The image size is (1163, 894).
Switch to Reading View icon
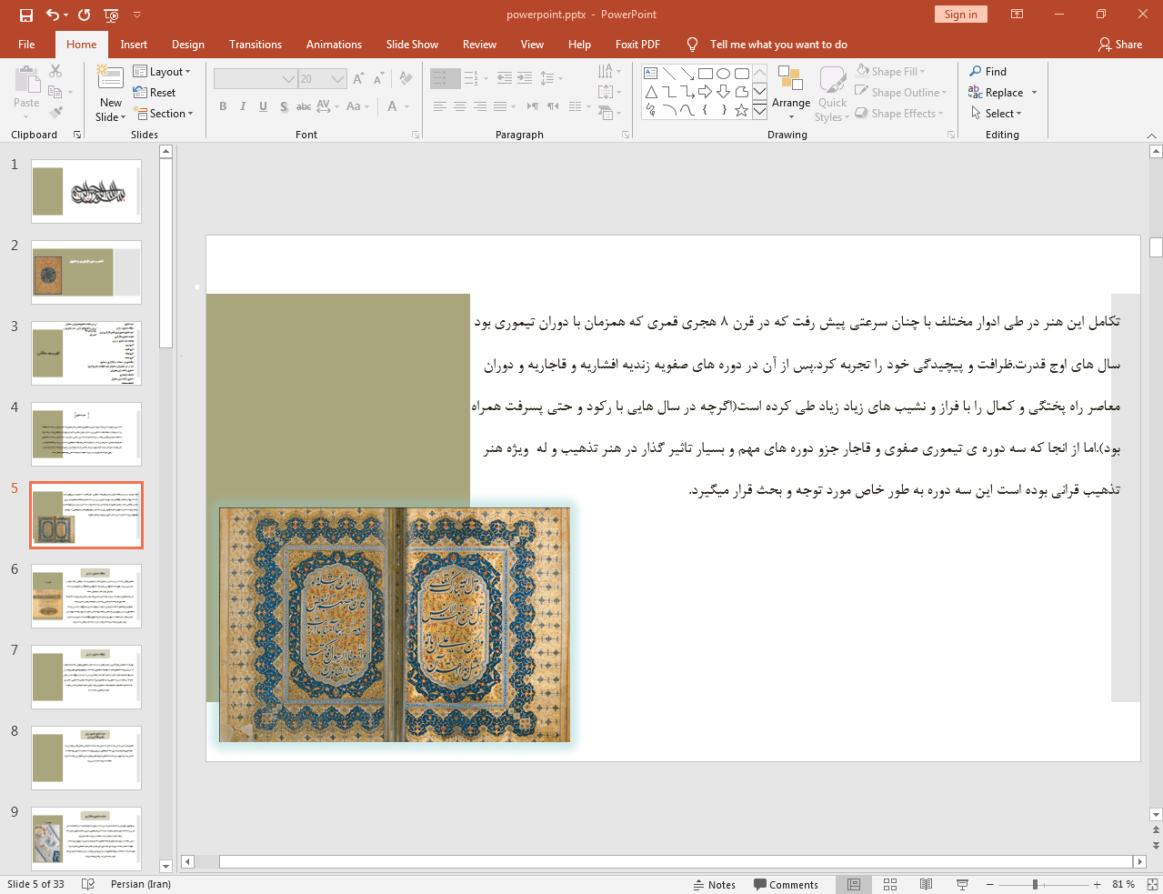click(926, 884)
